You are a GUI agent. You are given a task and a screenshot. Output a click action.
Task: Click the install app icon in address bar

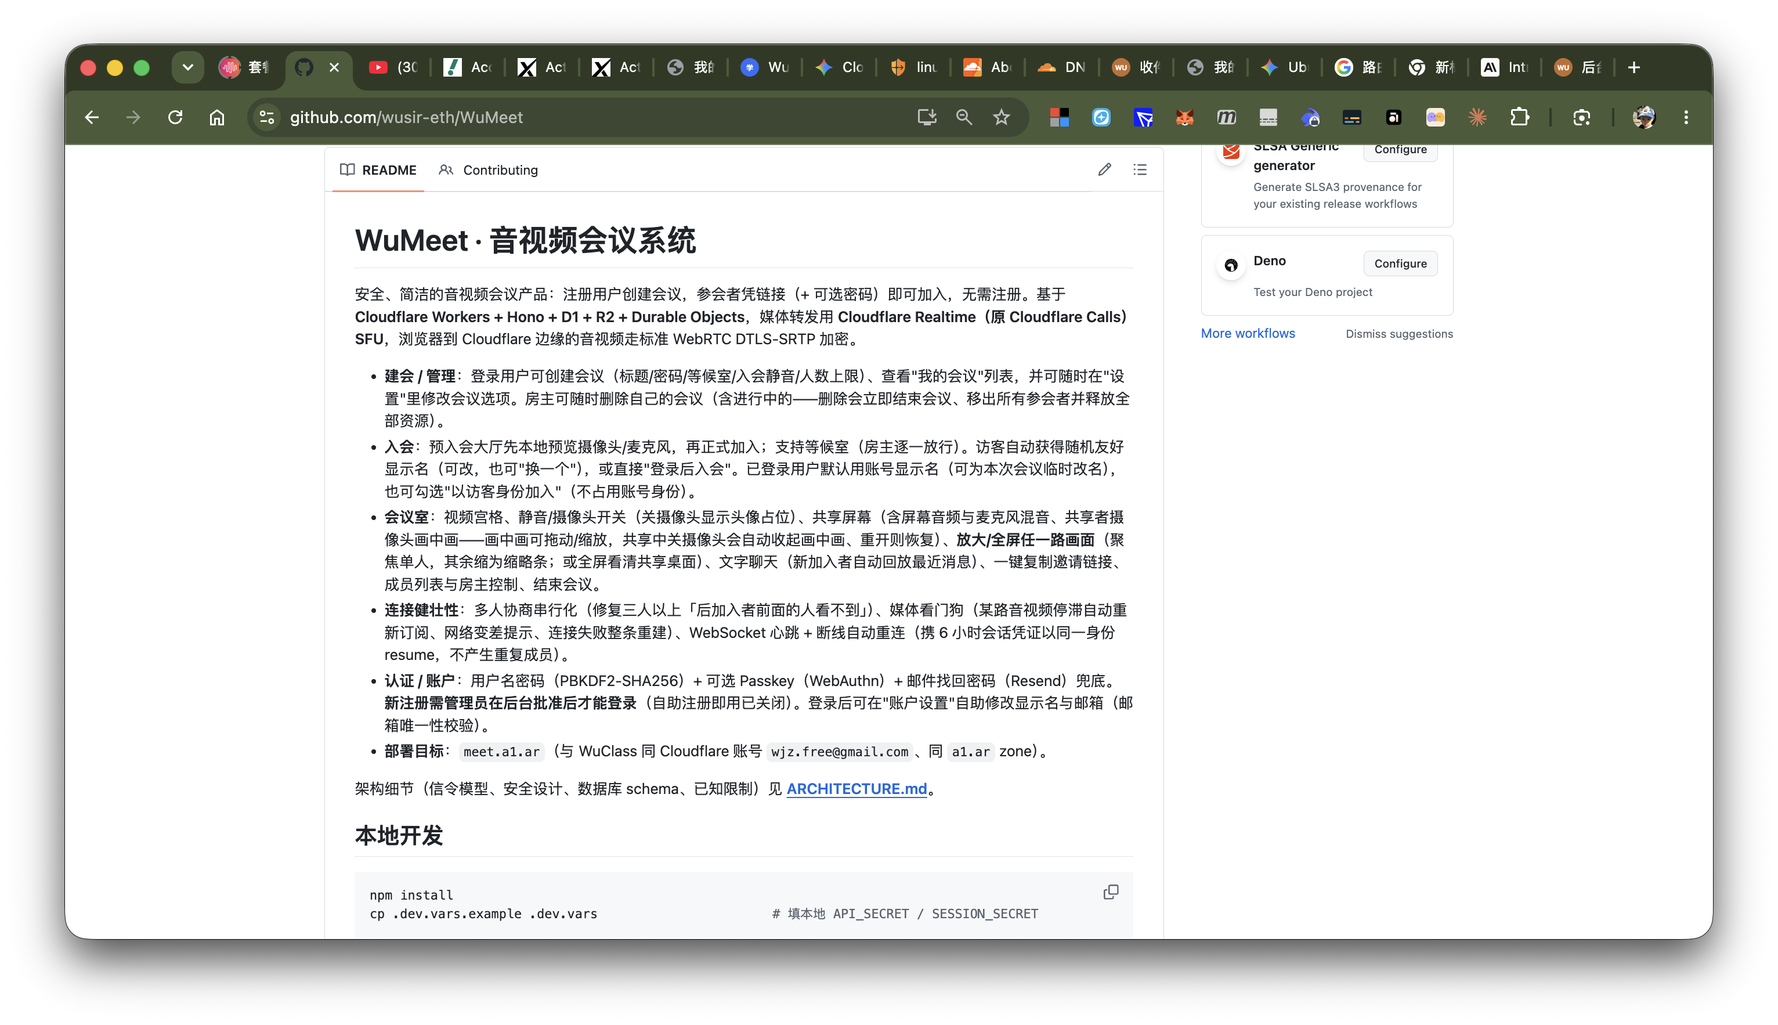(927, 117)
